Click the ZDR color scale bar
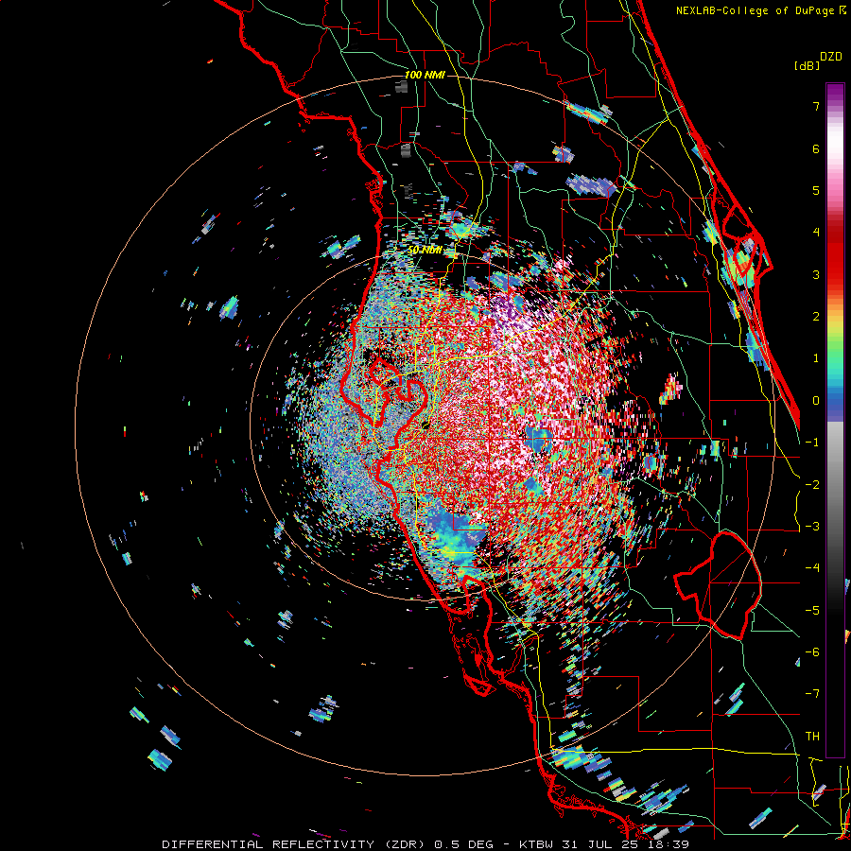 tap(835, 420)
